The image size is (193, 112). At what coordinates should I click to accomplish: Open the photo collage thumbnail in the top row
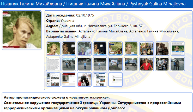pos(147,49)
